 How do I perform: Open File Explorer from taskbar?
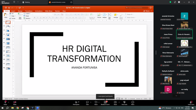pos(13,108)
